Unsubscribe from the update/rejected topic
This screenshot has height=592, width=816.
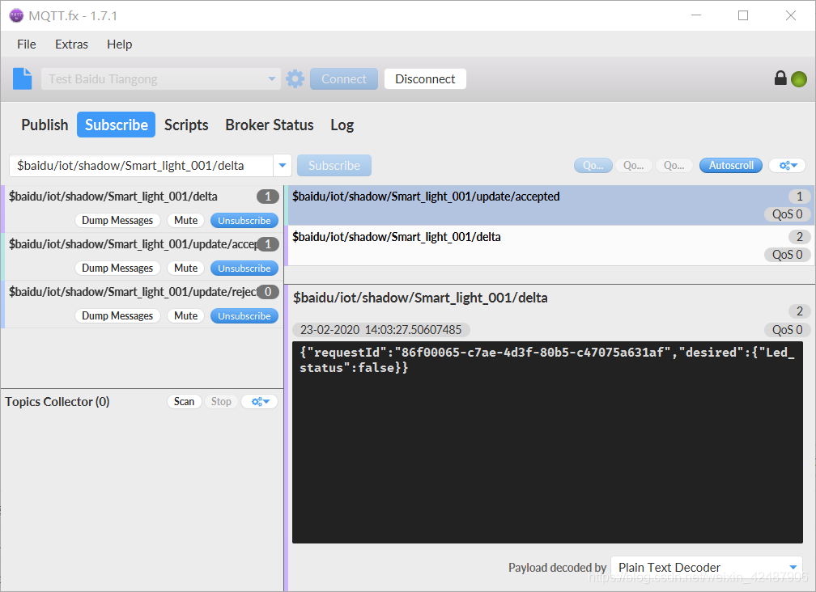pyautogui.click(x=244, y=316)
